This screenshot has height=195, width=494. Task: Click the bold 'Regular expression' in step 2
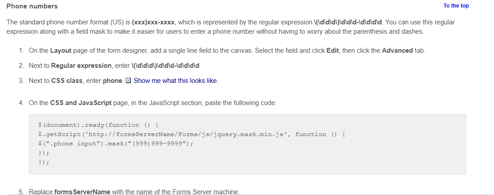click(x=81, y=66)
